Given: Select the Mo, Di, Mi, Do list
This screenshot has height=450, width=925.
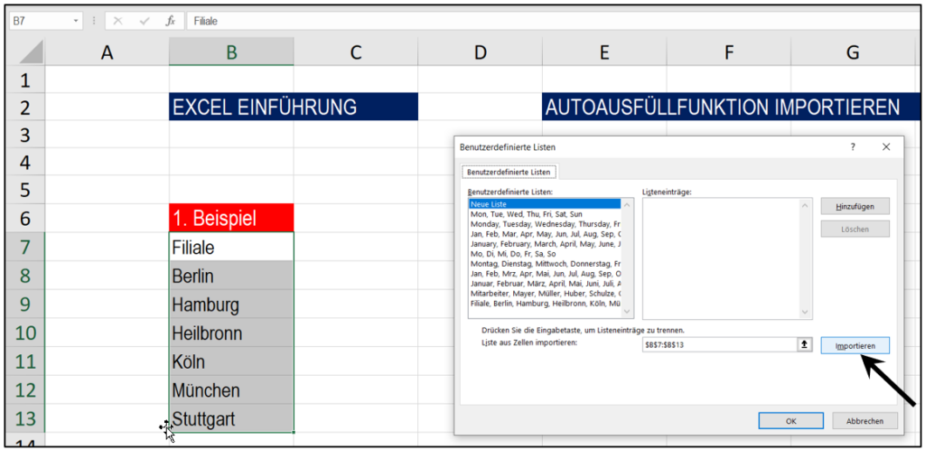Looking at the screenshot, I should pyautogui.click(x=545, y=254).
